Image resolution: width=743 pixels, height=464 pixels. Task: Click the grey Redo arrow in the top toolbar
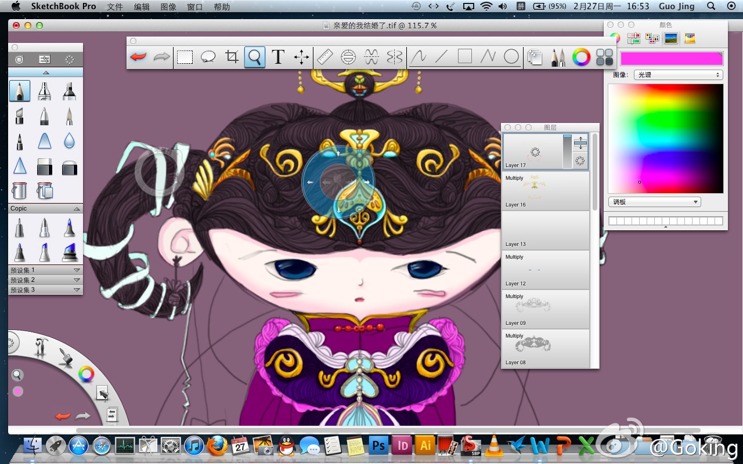click(x=161, y=57)
